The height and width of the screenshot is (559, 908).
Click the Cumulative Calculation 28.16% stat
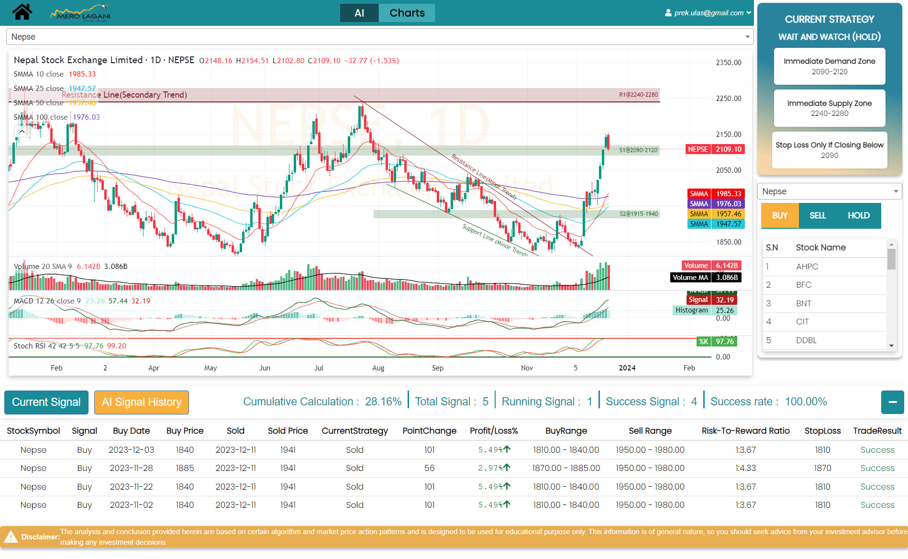click(x=322, y=402)
